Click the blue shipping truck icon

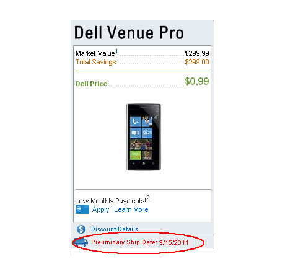pos(81,242)
